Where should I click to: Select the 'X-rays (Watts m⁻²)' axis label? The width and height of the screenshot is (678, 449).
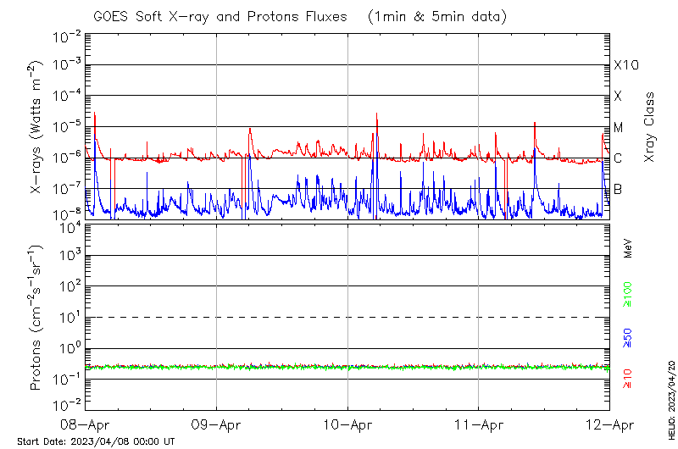[x=37, y=127]
